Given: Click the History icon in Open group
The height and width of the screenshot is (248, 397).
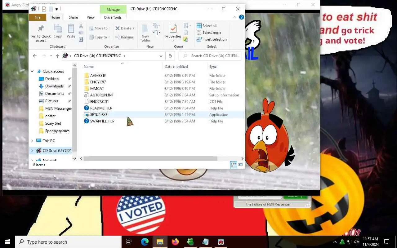Looking at the screenshot, I should tap(186, 39).
